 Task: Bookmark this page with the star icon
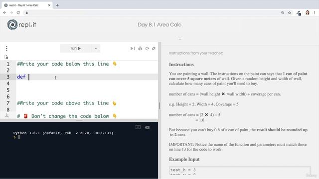(x=290, y=13)
